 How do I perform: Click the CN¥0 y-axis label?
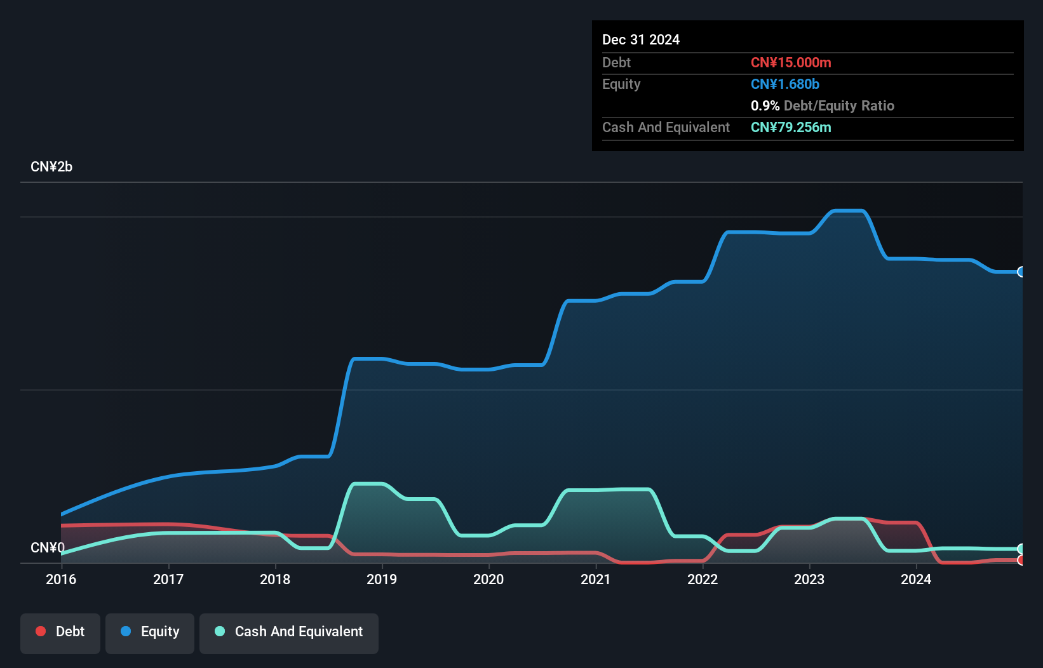pyautogui.click(x=48, y=548)
